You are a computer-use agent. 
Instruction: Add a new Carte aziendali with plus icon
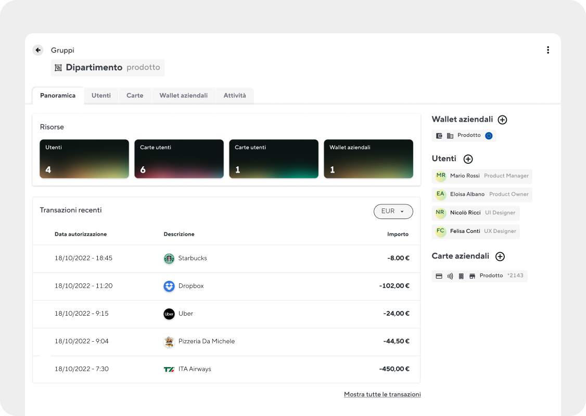[500, 256]
